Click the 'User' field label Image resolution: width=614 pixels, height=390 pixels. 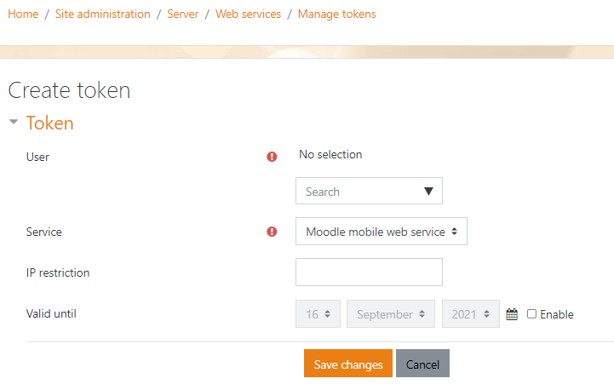tap(37, 157)
